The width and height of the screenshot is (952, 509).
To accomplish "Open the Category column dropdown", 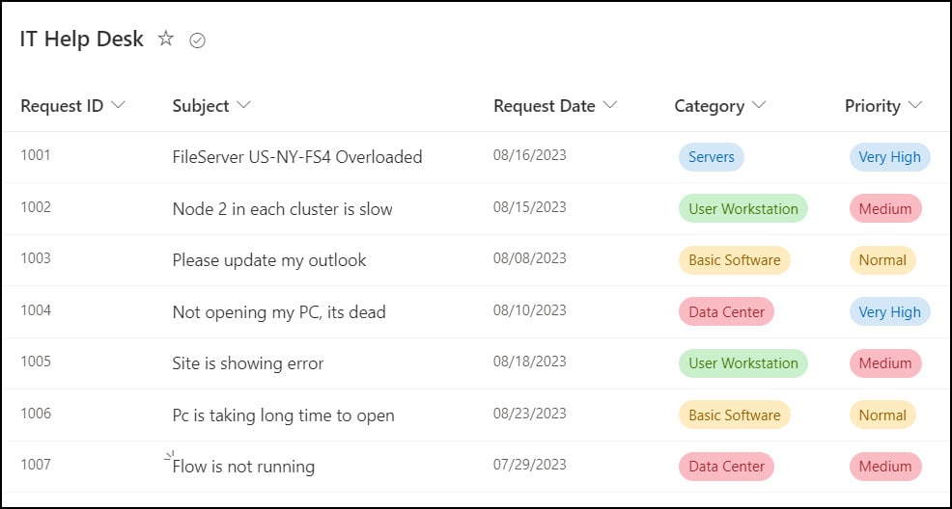I will click(x=759, y=105).
